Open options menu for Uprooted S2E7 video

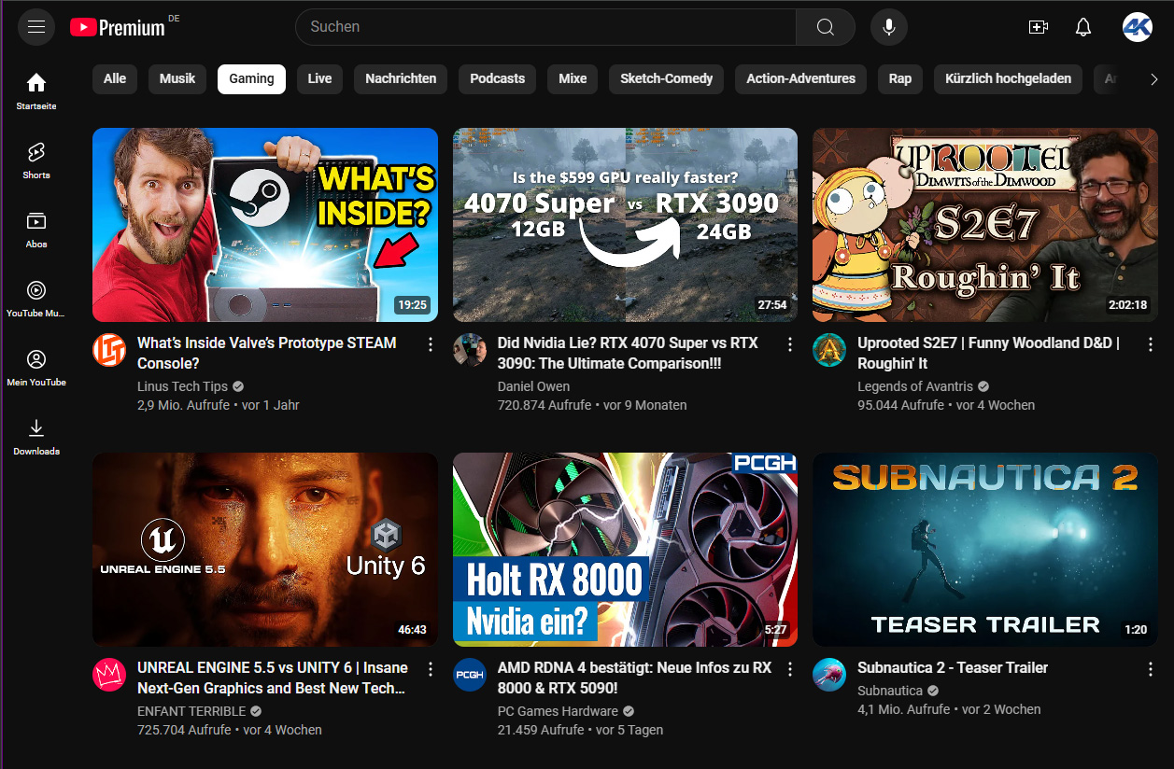click(x=1151, y=344)
